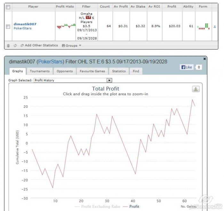Click the Facebook Like button
This screenshot has height=211, width=224.
[x=187, y=67]
